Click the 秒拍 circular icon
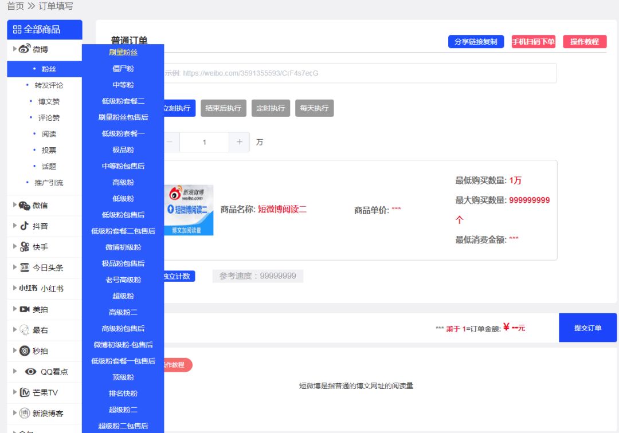 (x=25, y=351)
